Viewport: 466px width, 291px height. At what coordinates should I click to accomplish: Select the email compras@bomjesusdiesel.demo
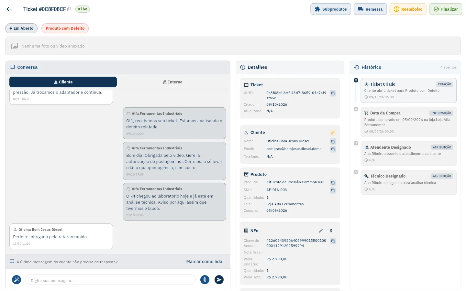(x=294, y=149)
